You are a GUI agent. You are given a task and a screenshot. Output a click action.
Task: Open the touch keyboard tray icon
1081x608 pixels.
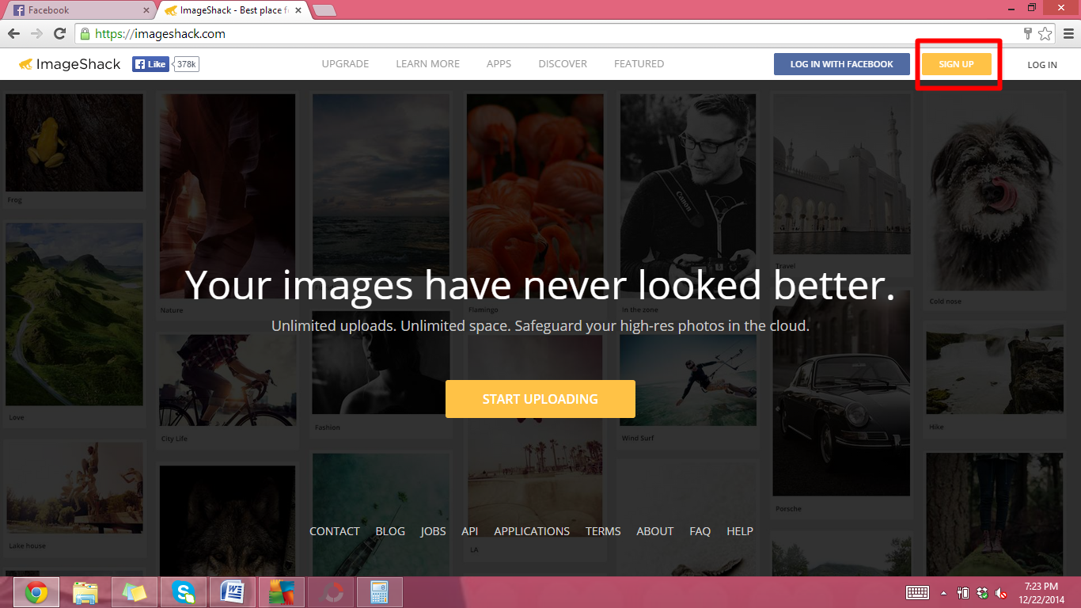pyautogui.click(x=917, y=592)
